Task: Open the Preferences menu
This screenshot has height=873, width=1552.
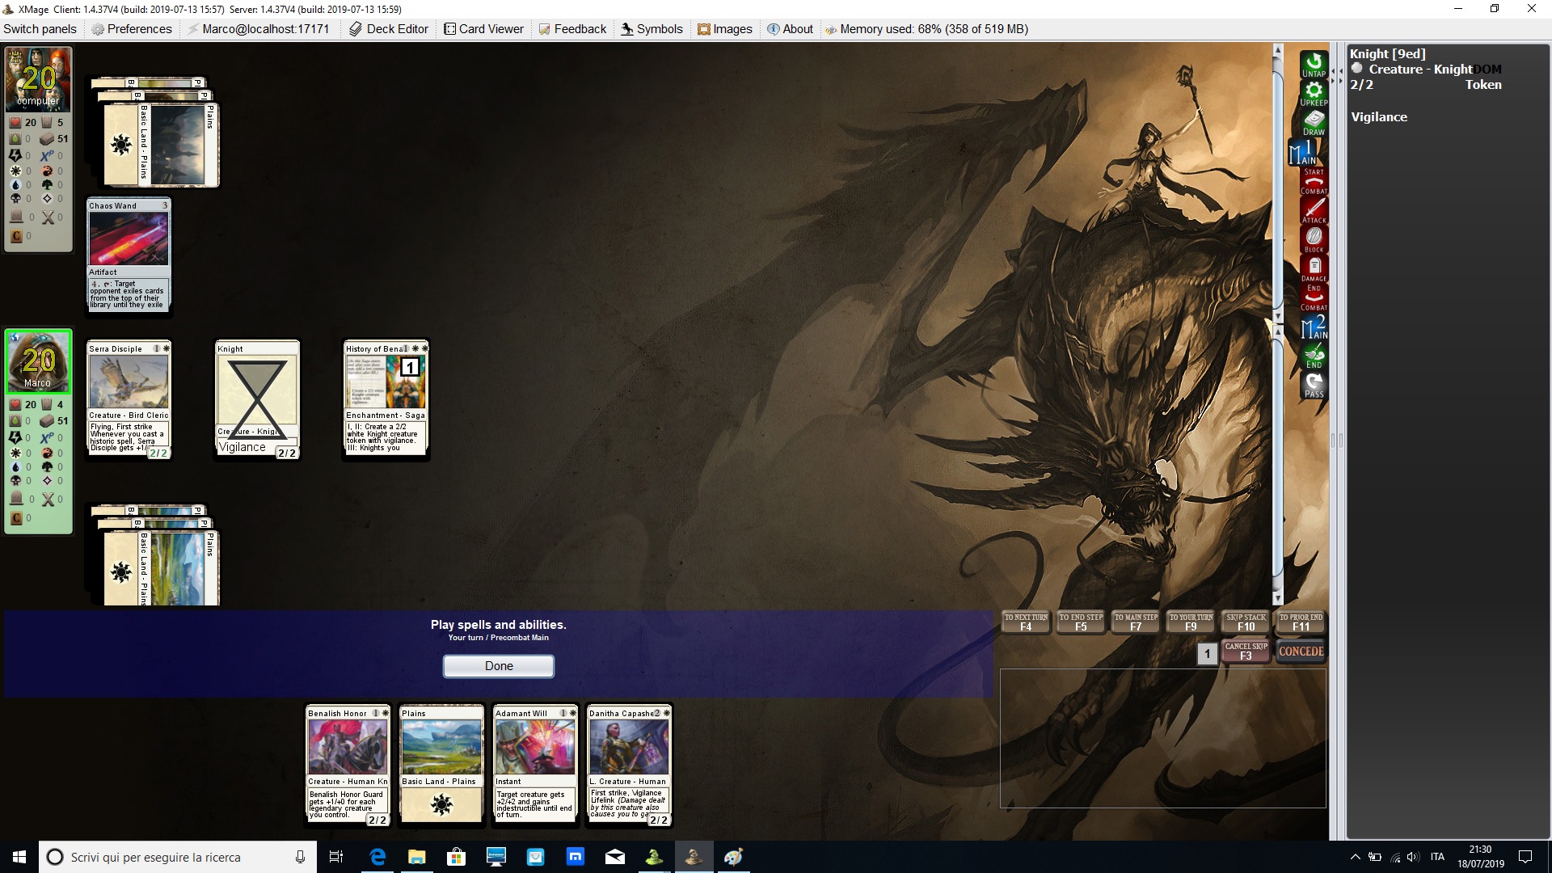Action: click(131, 29)
